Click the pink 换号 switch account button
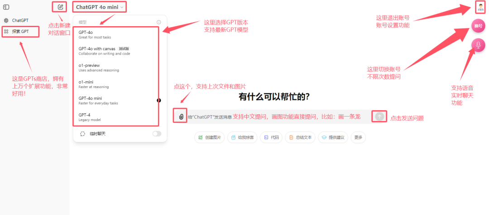Image resolution: width=489 pixels, height=215 pixels. pyautogui.click(x=478, y=26)
